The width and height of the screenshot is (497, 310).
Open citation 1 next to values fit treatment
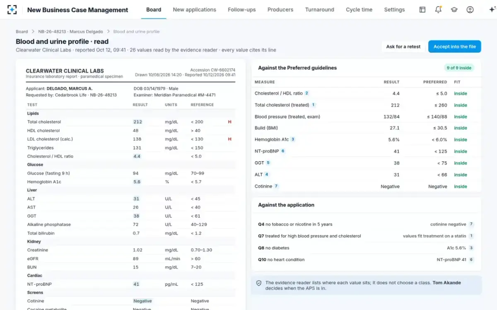point(471,236)
